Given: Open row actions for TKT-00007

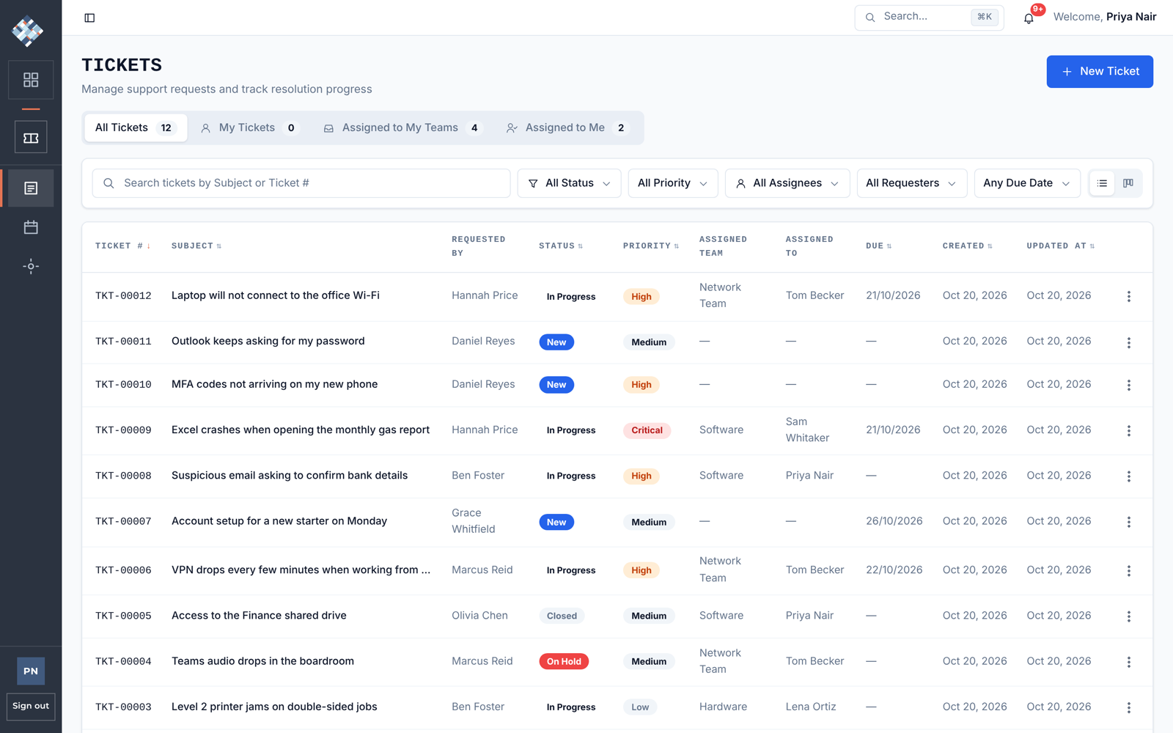Looking at the screenshot, I should click(1129, 522).
